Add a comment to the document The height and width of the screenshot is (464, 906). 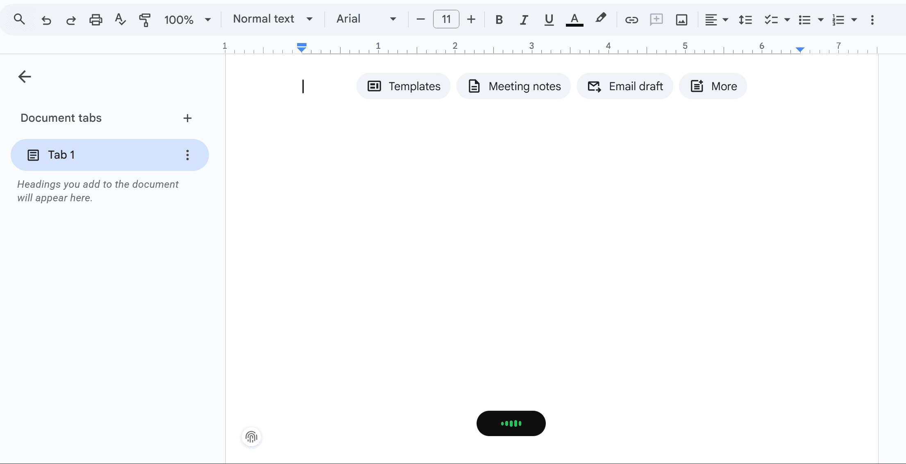point(656,19)
